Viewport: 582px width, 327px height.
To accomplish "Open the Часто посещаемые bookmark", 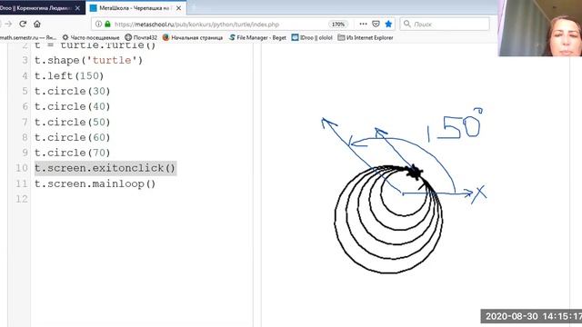I will click(91, 37).
